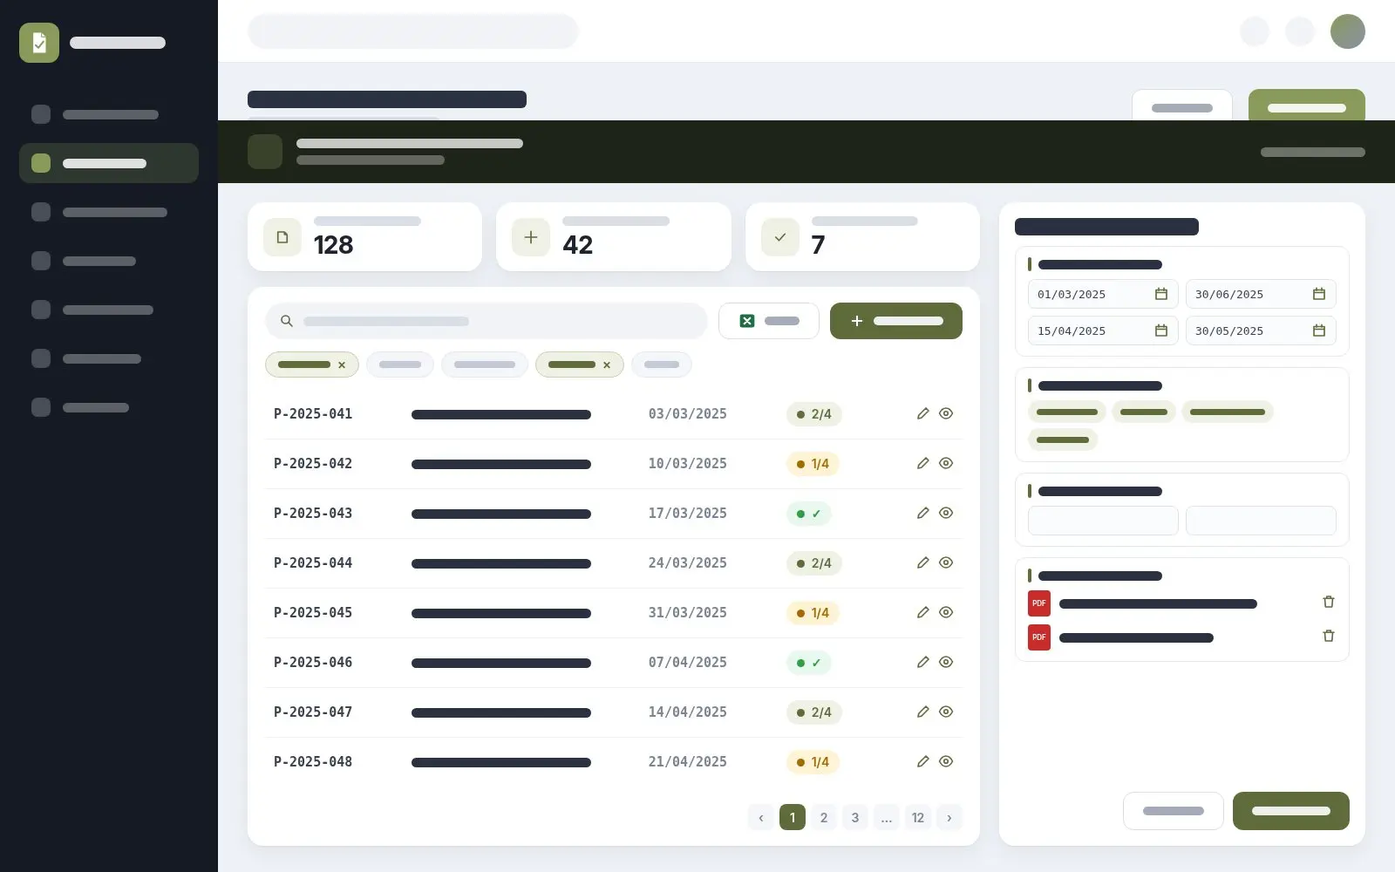Select current page 1 in pagination
1395x872 pixels.
(793, 817)
